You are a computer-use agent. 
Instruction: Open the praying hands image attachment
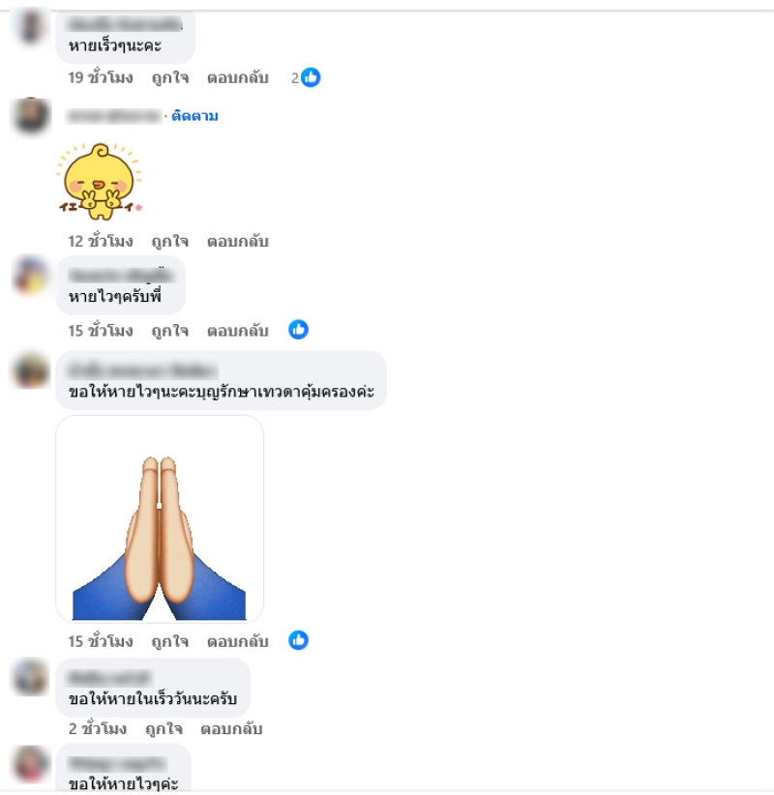pyautogui.click(x=160, y=518)
